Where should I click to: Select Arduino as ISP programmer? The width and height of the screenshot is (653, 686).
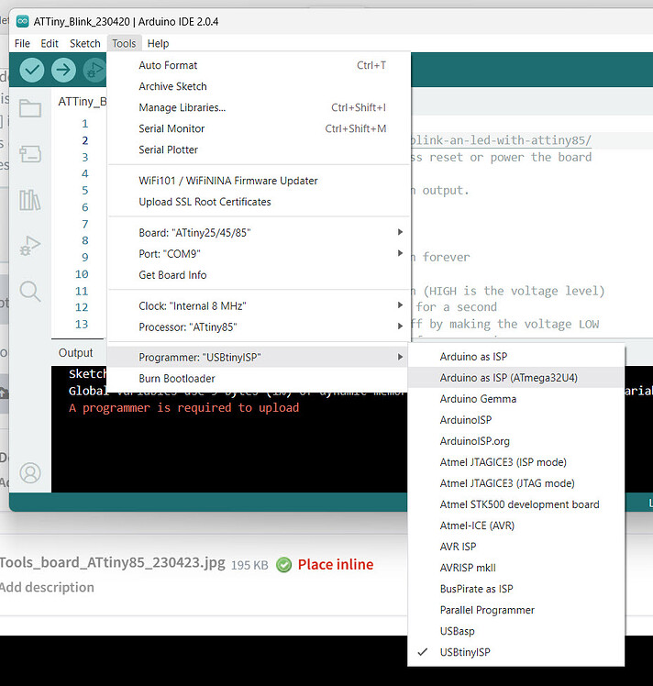pos(516,357)
